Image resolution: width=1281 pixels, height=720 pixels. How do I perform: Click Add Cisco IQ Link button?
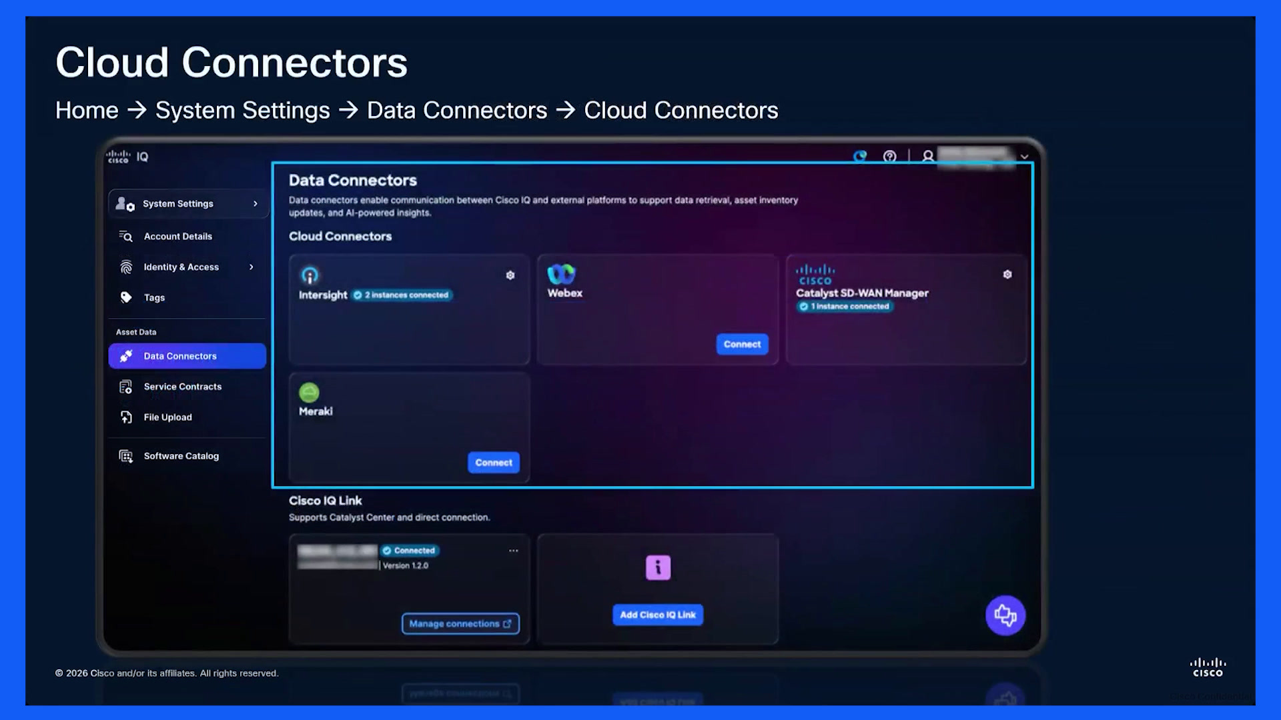658,615
